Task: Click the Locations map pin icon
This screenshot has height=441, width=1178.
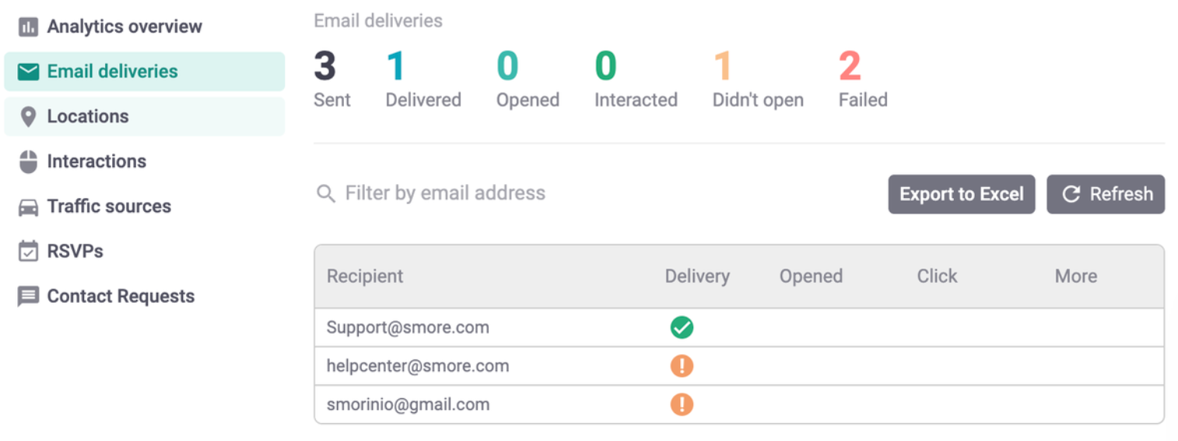Action: (28, 117)
